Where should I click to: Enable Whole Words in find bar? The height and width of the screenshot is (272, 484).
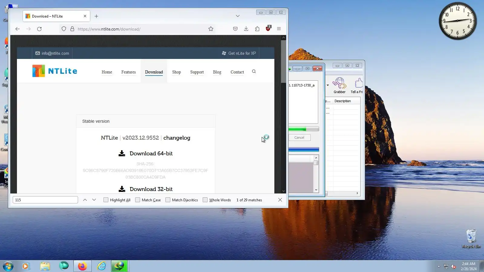(x=205, y=200)
